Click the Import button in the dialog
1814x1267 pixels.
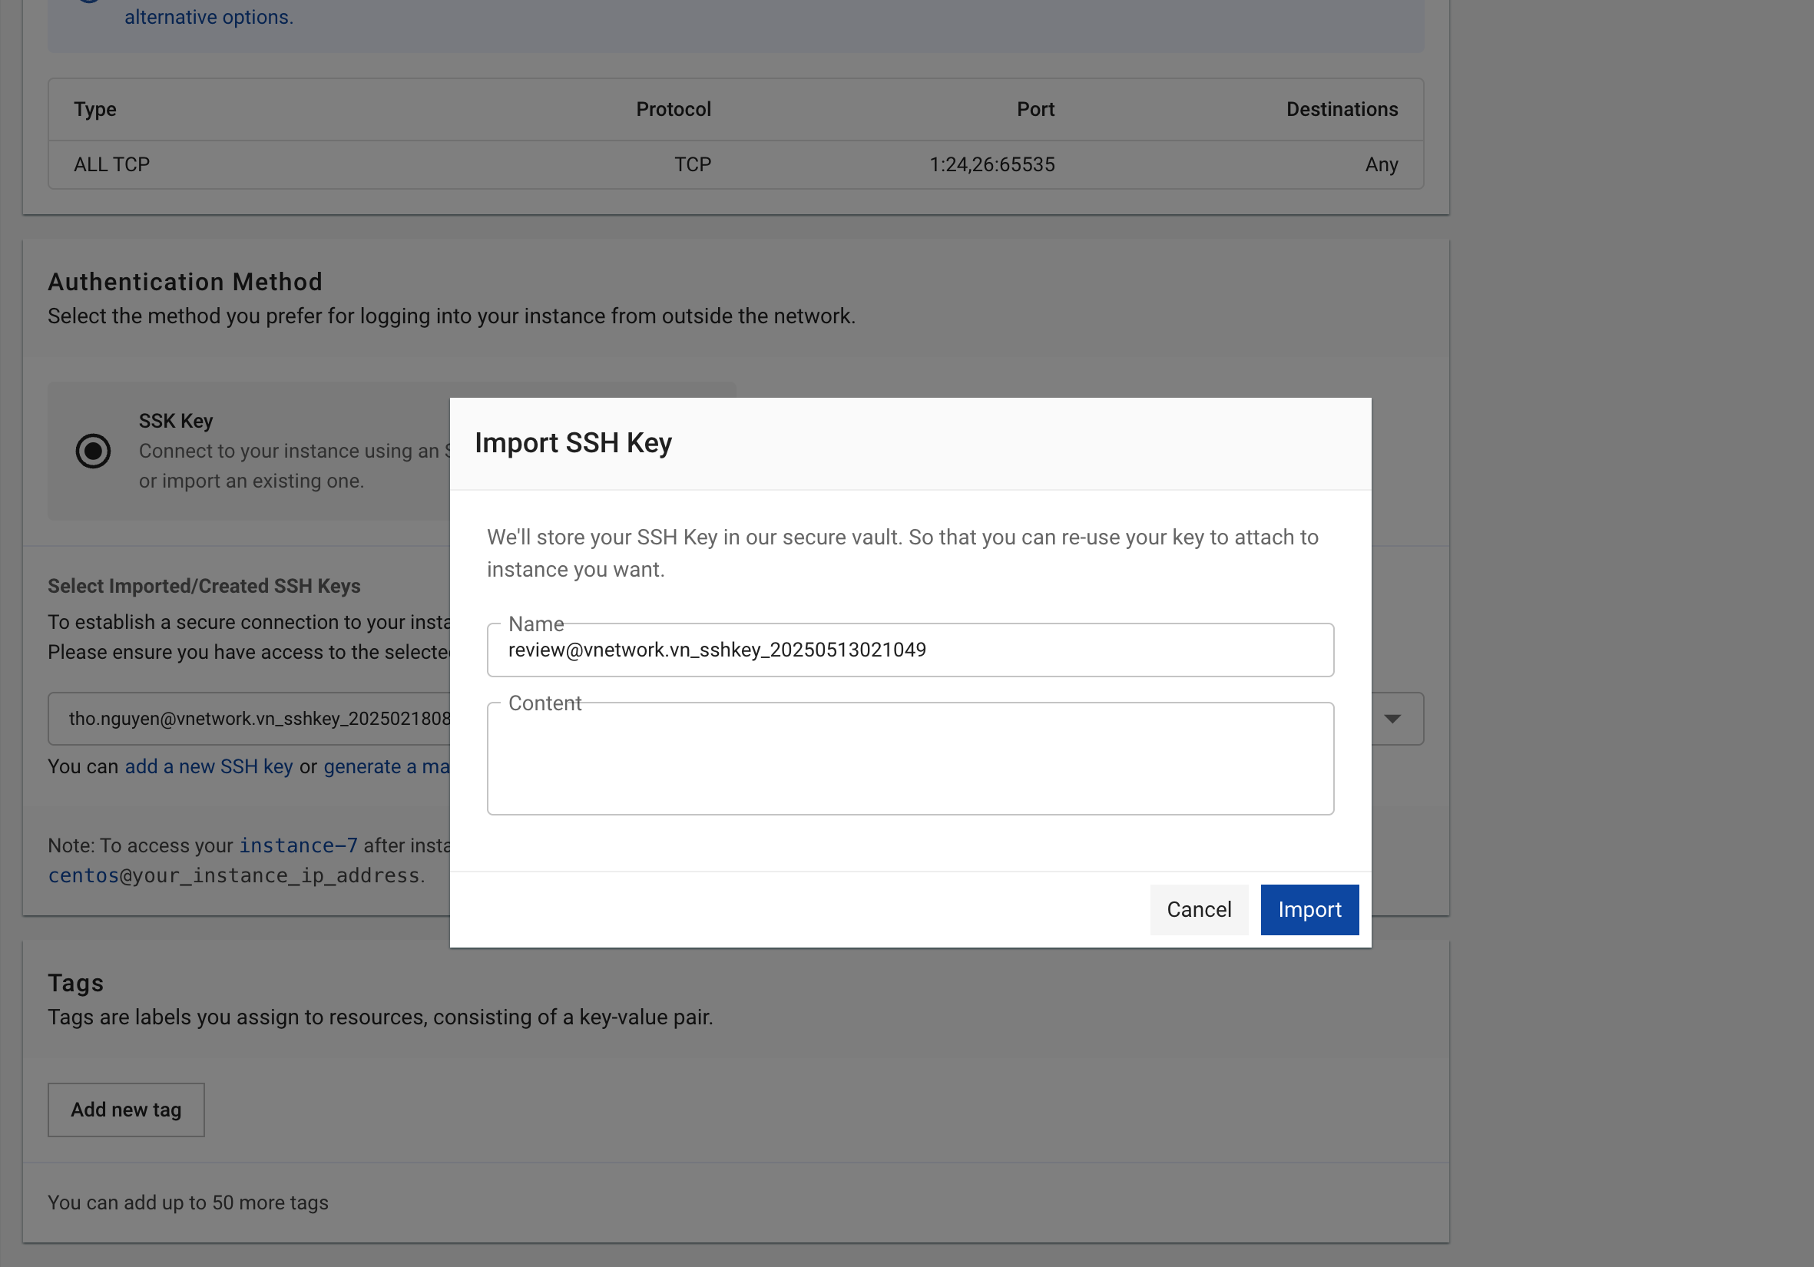pos(1309,909)
